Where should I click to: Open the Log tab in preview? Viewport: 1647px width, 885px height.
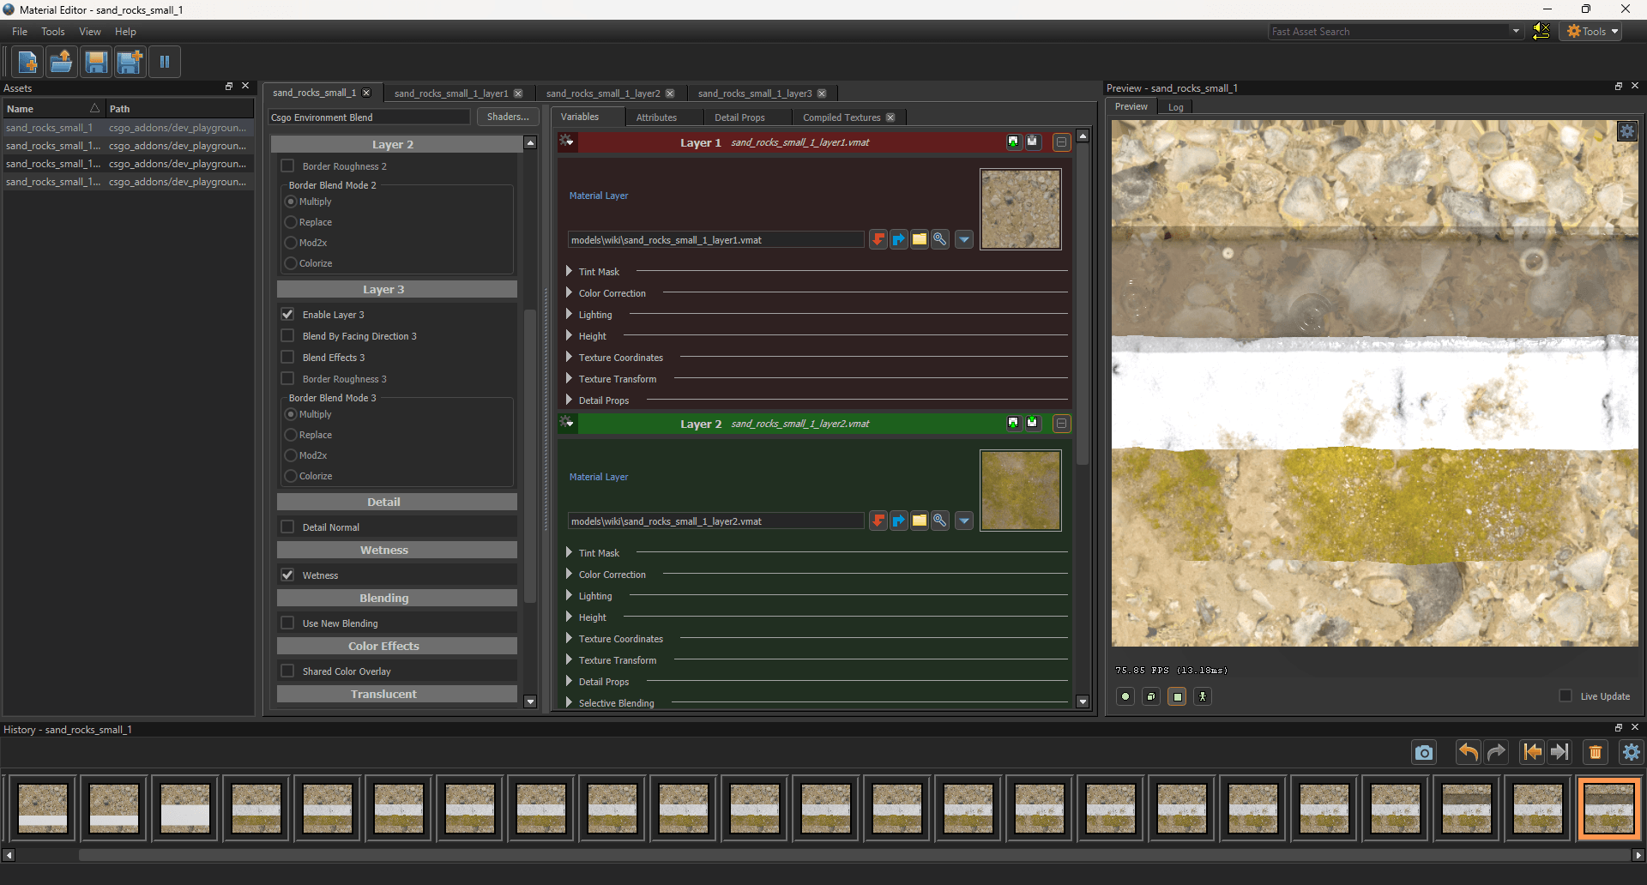[1176, 107]
